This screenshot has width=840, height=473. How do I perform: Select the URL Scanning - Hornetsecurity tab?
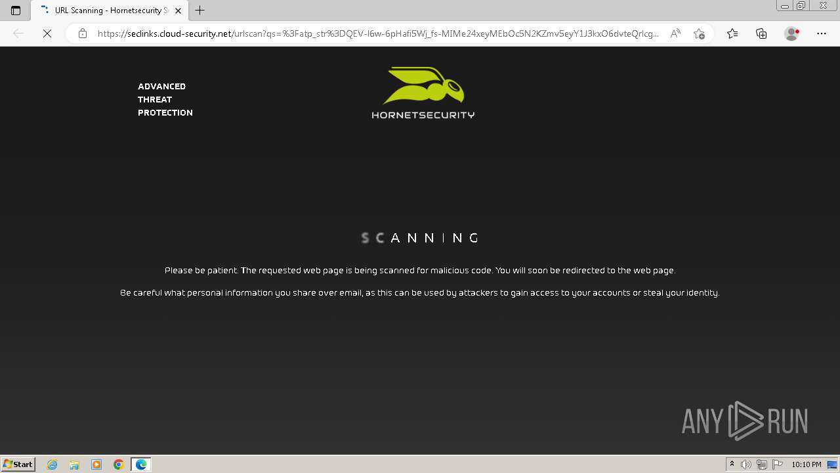(x=108, y=11)
